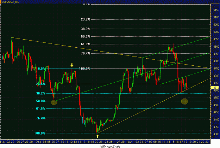Click the cyan 61.8% Fibonacci label
The width and height of the screenshot is (220, 148).
41,108
